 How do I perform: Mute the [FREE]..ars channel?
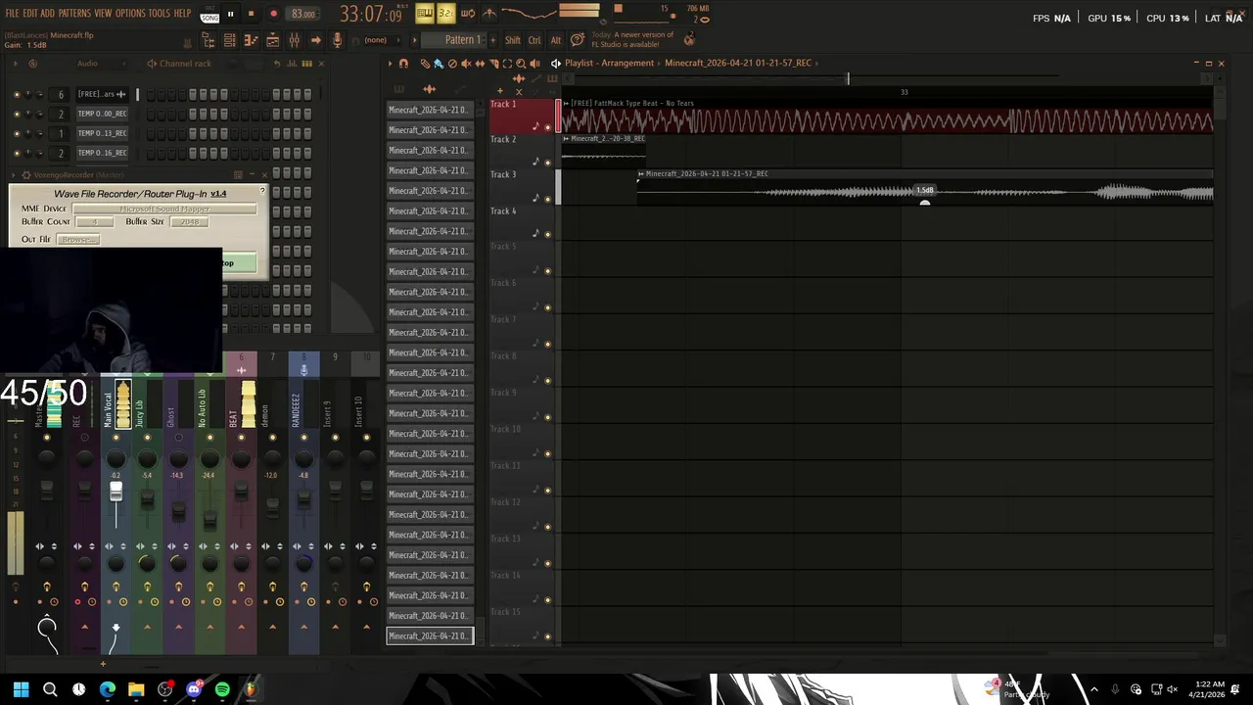coord(17,95)
